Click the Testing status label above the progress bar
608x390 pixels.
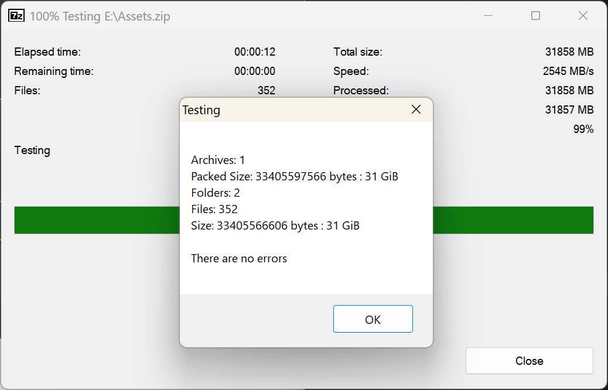32,150
